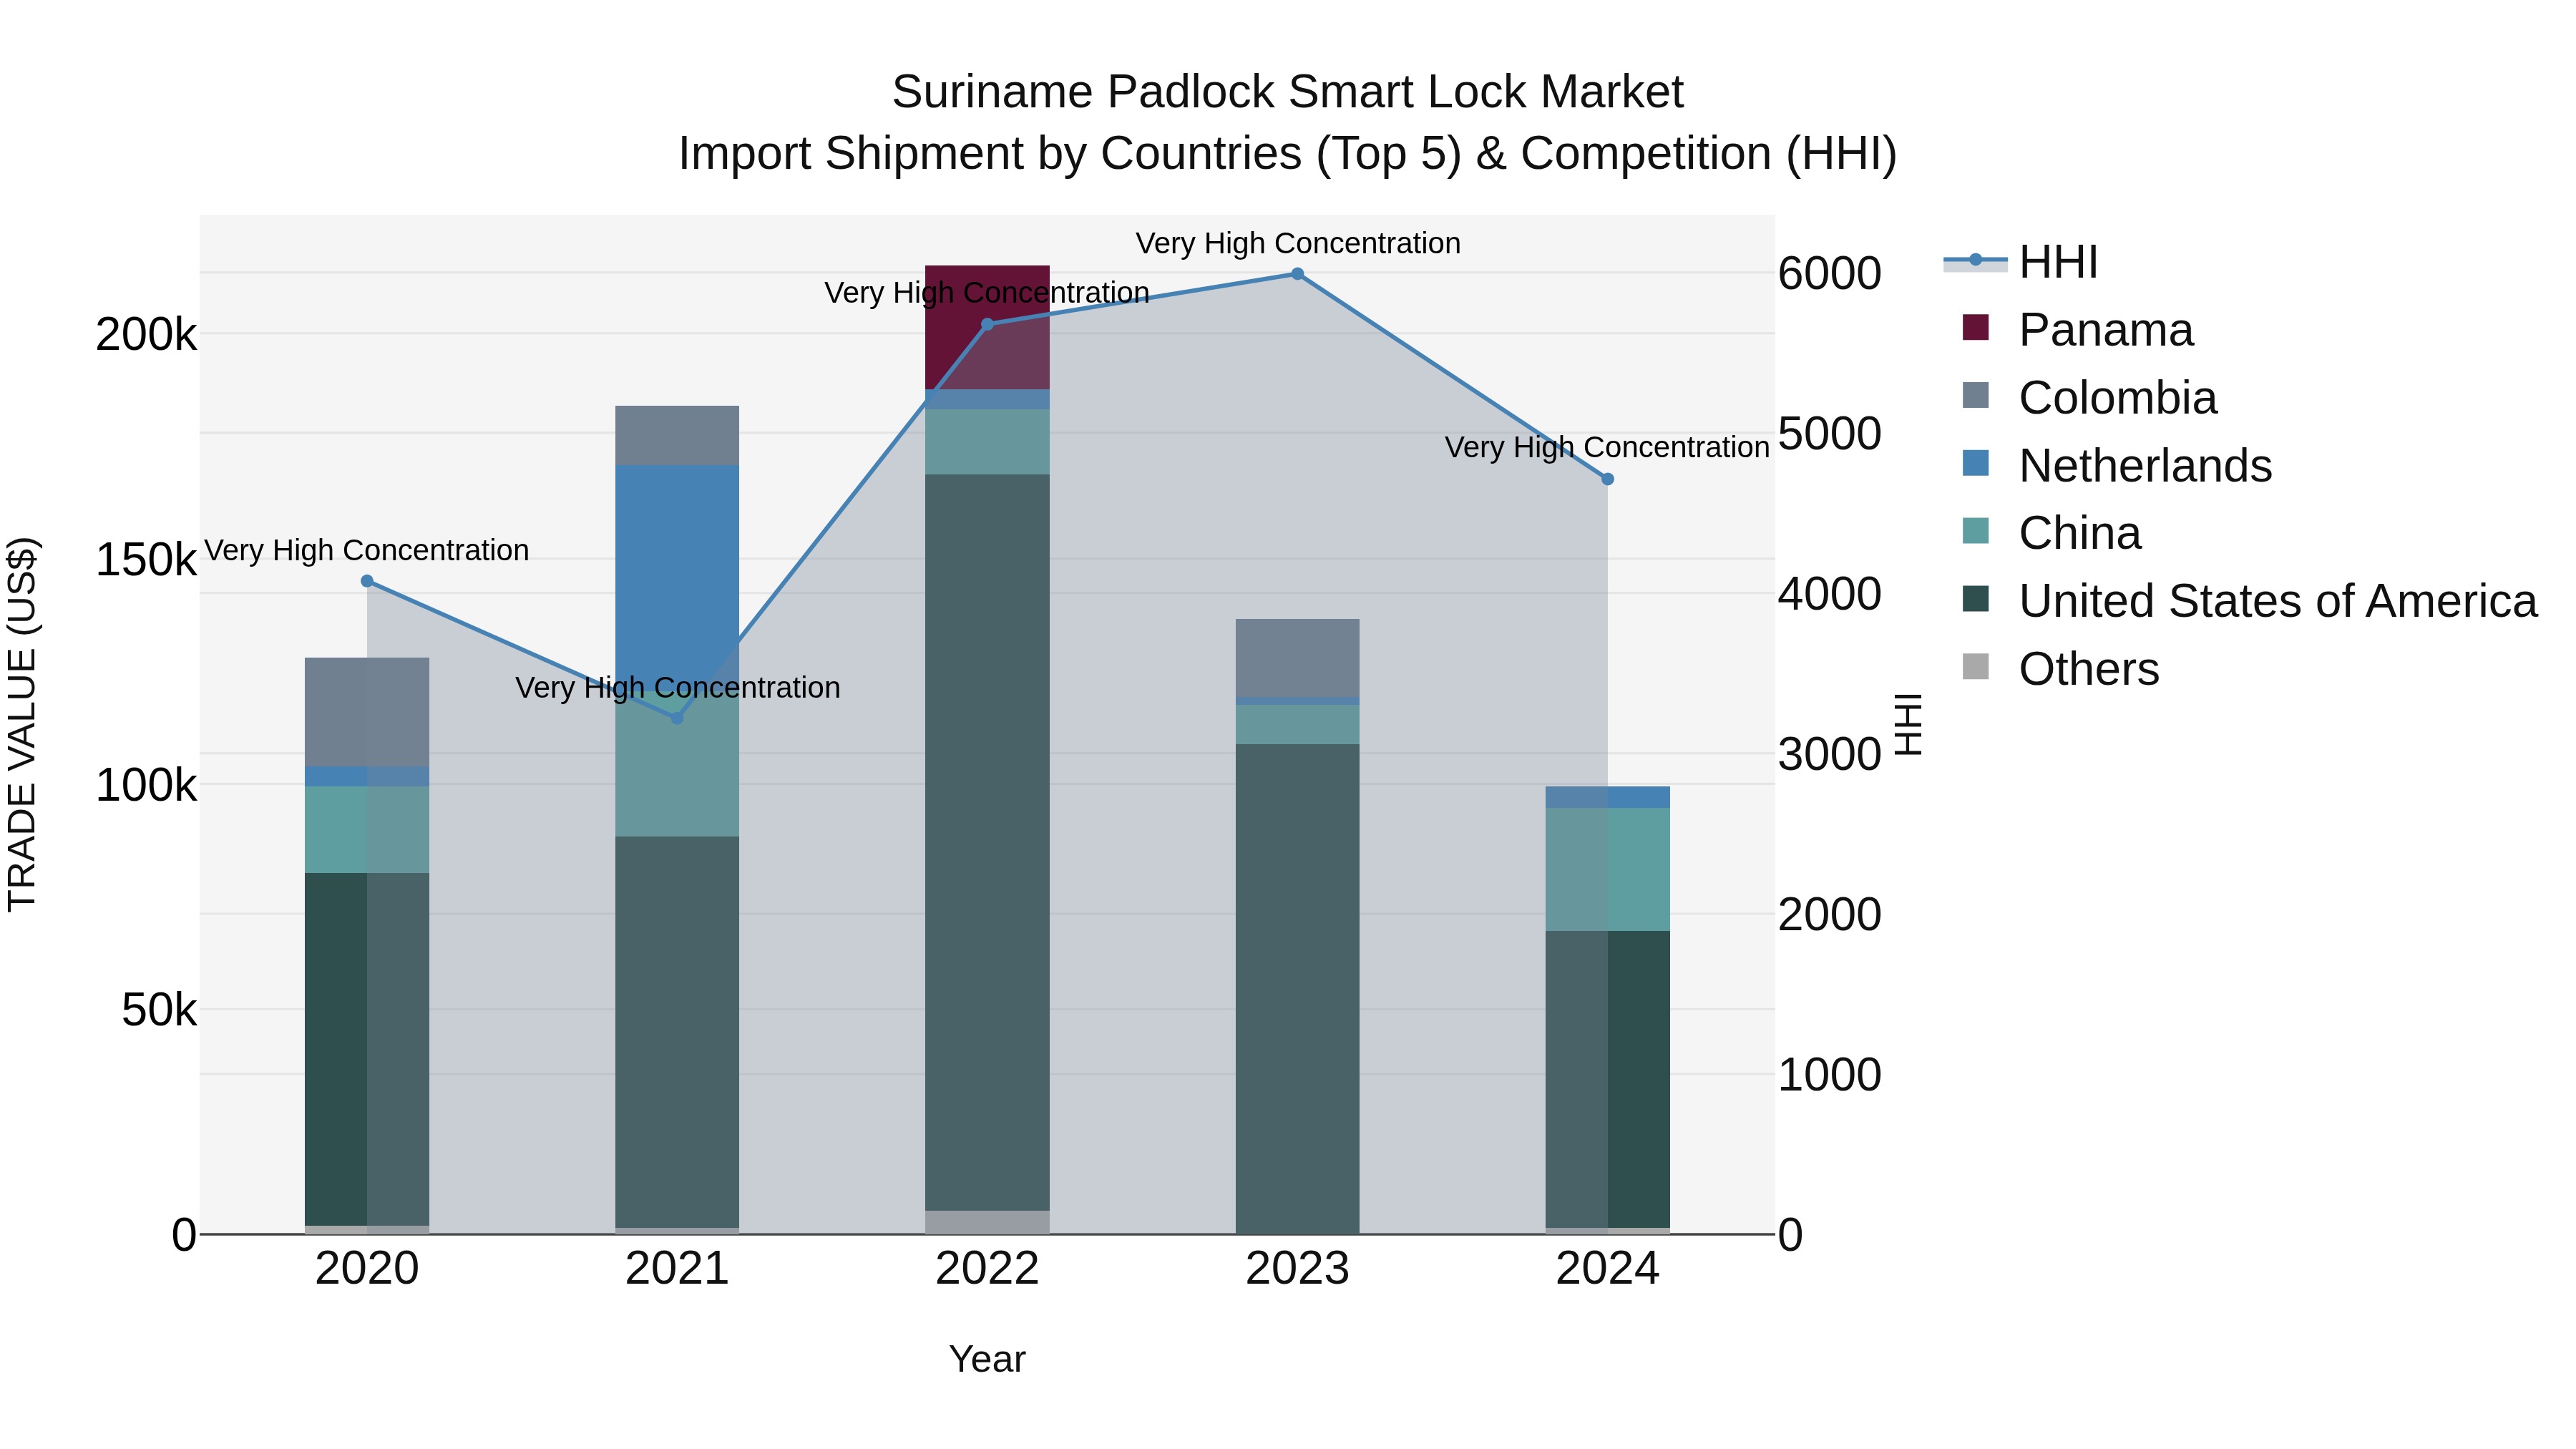Select the China segment in 2021 bar
This screenshot has height=1449, width=2576.
tap(677, 764)
